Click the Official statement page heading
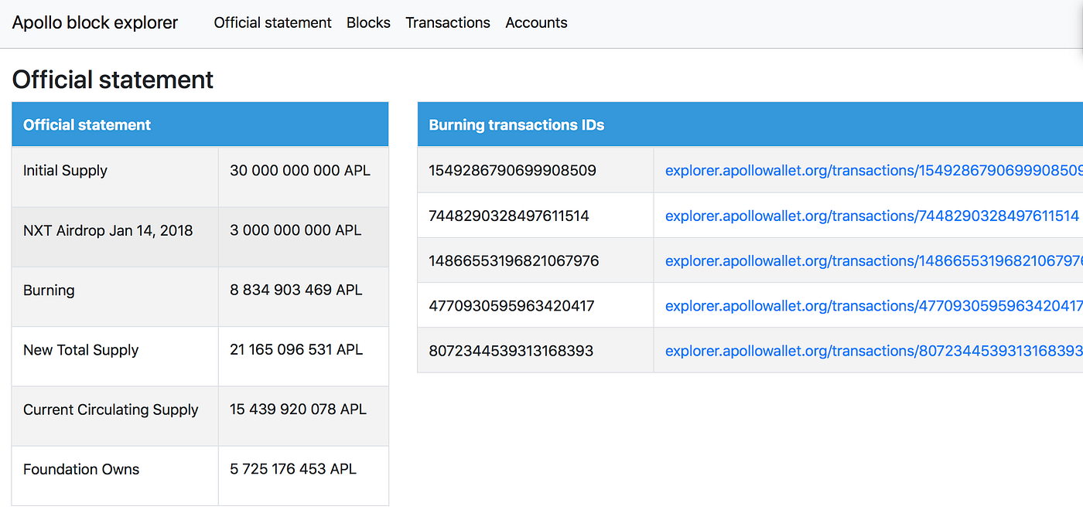 113,80
